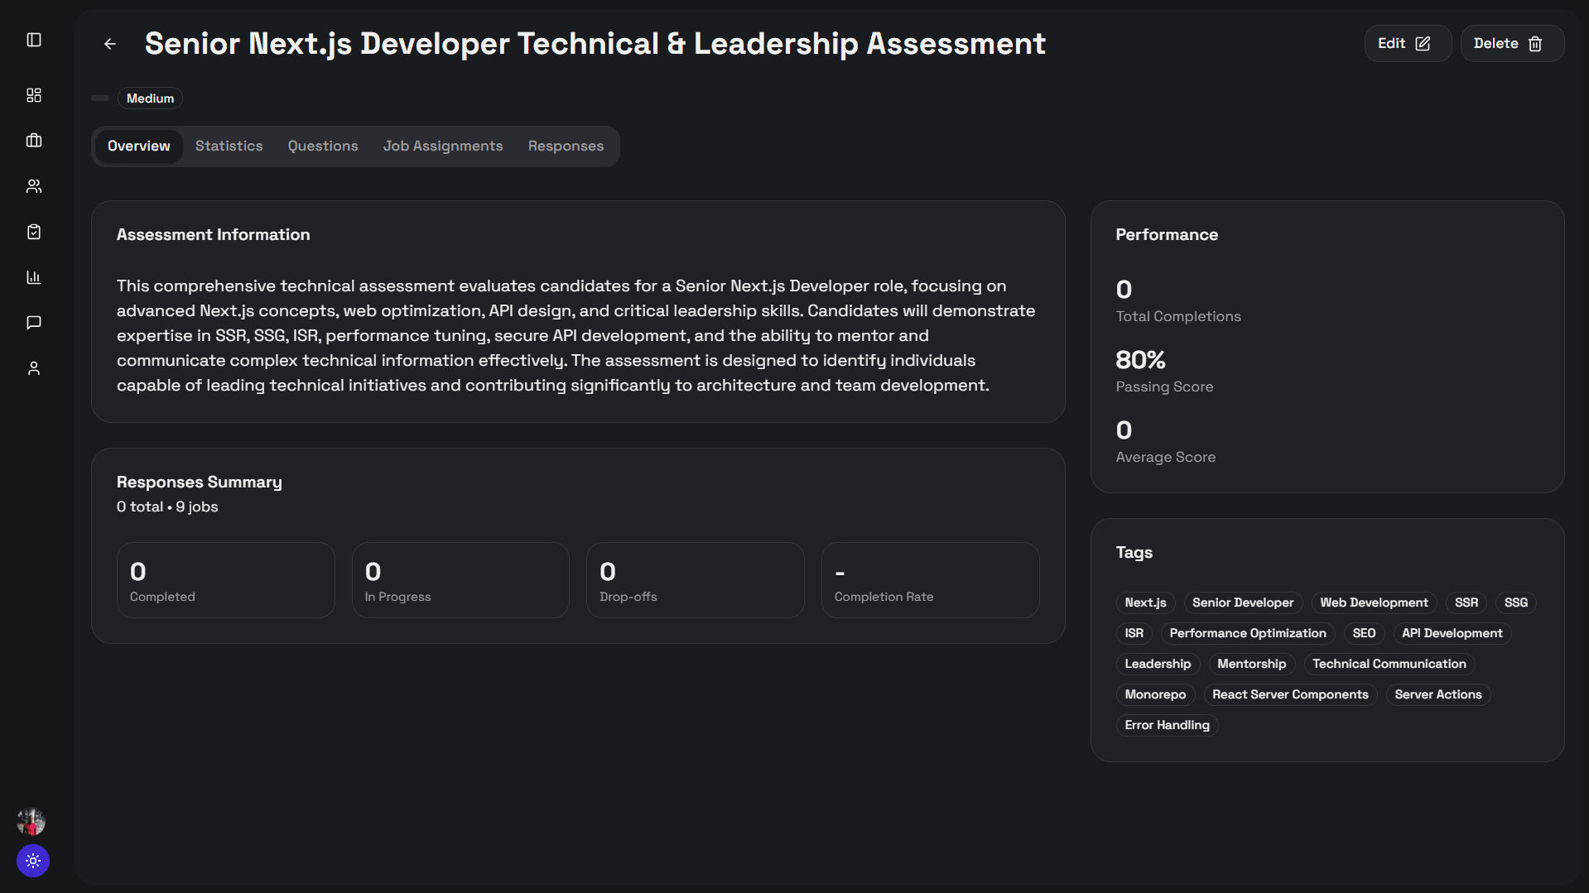Image resolution: width=1589 pixels, height=893 pixels.
Task: Toggle theme with the sun icon
Action: 32,861
